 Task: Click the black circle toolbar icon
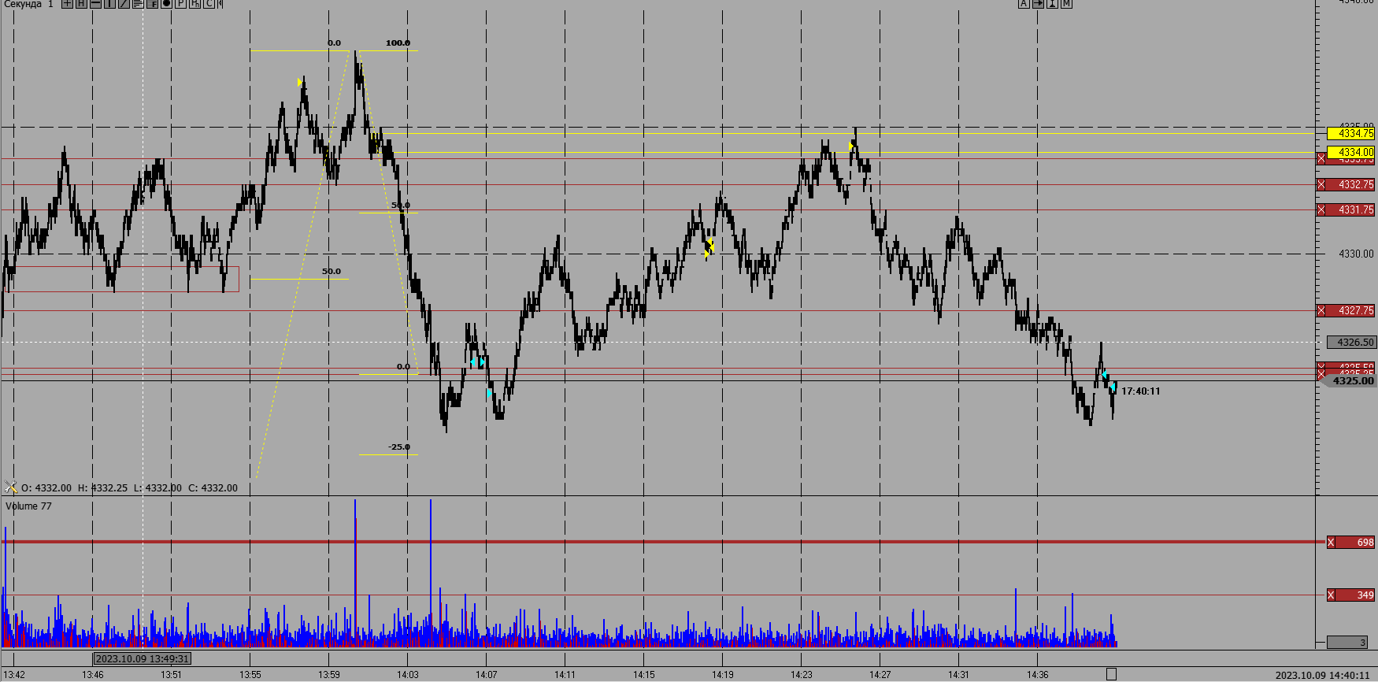[166, 4]
